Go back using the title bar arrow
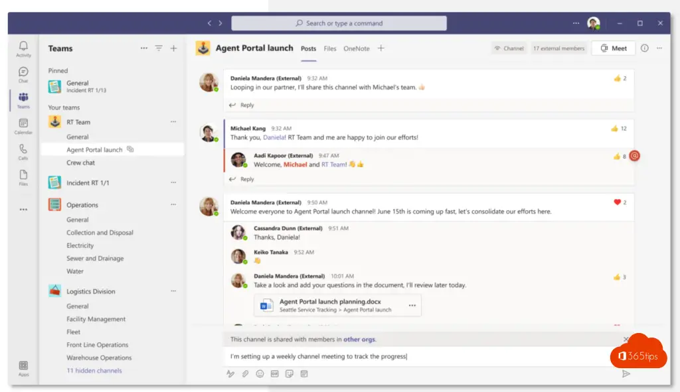The image size is (680, 392). pyautogui.click(x=209, y=23)
